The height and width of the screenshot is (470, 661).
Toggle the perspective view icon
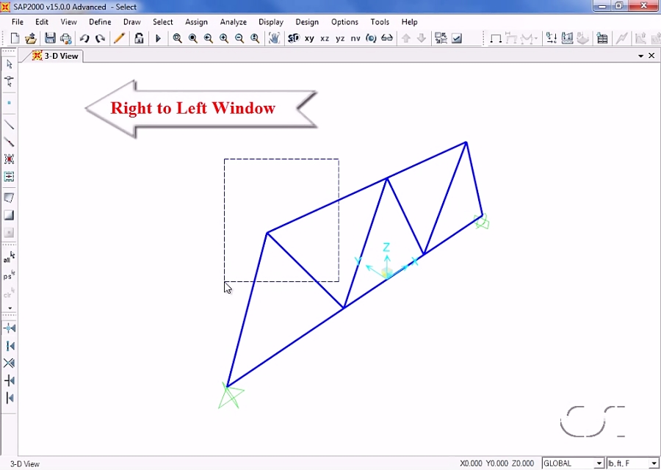click(x=372, y=38)
